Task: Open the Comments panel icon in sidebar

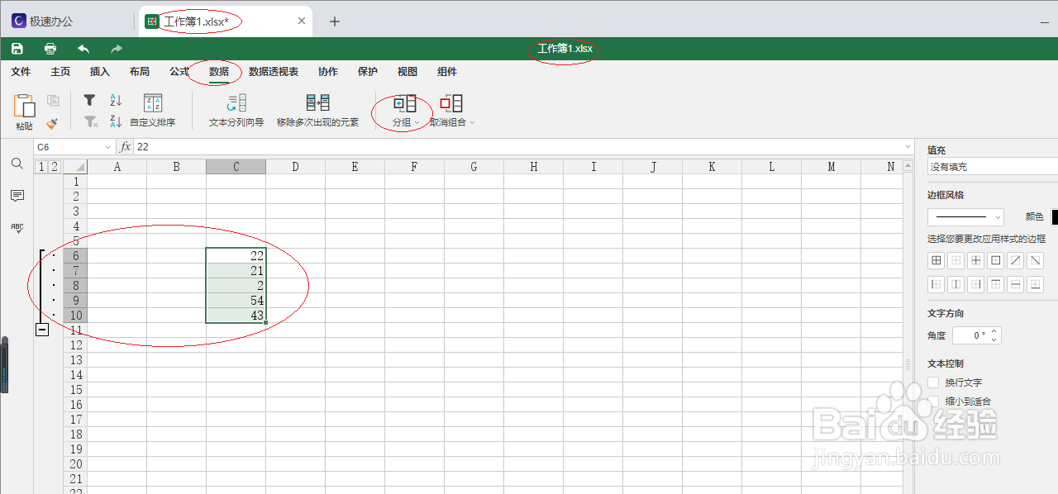Action: pyautogui.click(x=17, y=196)
